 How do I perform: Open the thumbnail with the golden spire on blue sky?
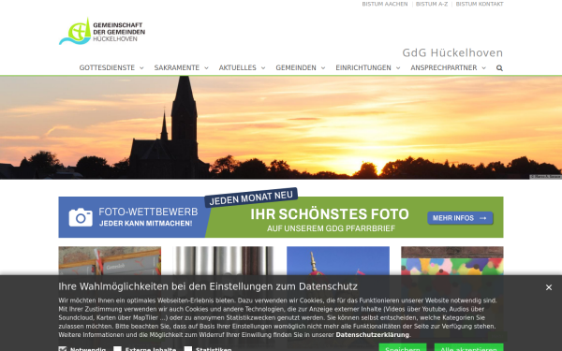pos(338,261)
